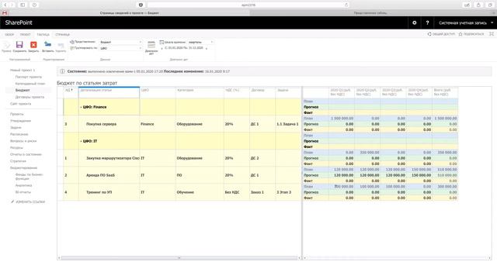Click the Без НДС cell in row 4

tap(237, 192)
